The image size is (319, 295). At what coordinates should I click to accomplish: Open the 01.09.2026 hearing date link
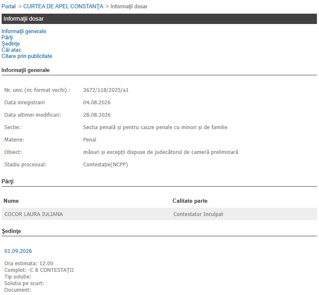point(18,251)
